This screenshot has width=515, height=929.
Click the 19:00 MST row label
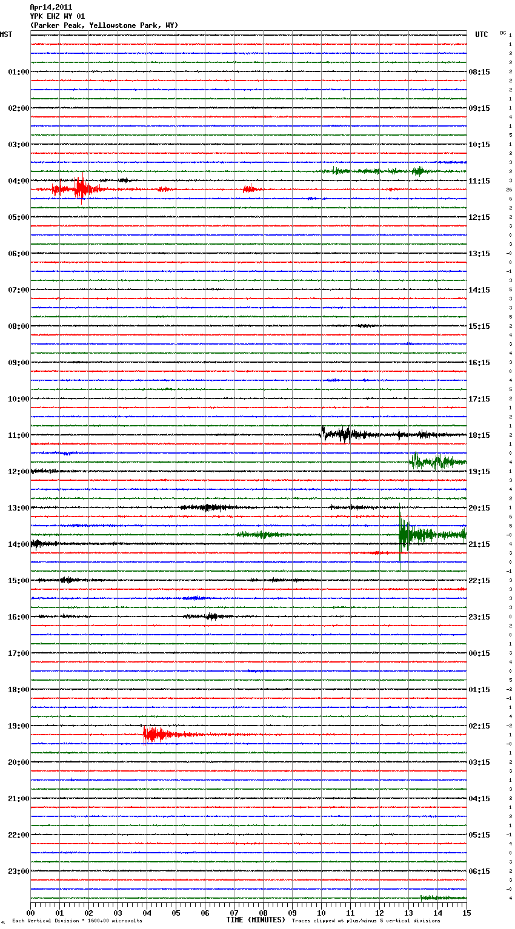point(18,726)
